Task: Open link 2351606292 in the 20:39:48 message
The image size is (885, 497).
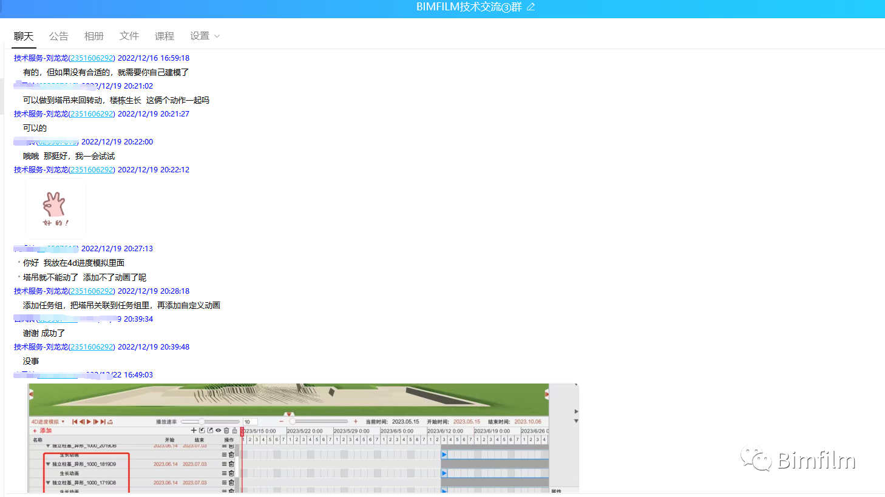Action: tap(92, 347)
